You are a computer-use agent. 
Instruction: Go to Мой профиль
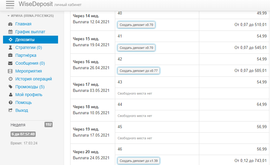point(29,95)
